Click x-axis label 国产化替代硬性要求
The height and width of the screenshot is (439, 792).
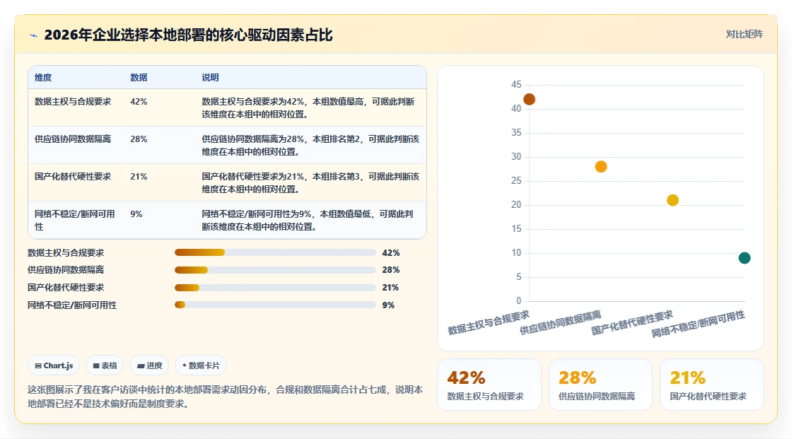tap(632, 322)
